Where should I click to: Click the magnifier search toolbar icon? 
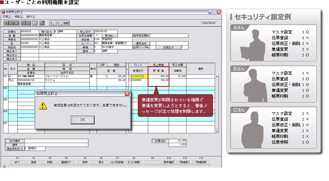(x=35, y=23)
